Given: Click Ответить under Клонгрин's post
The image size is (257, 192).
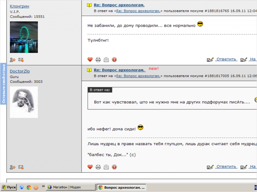Looking at the screenshot, I should click(226, 59).
